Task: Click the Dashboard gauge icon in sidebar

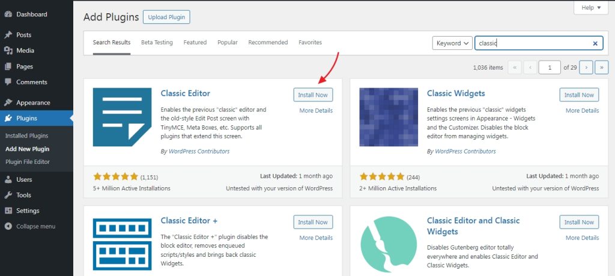Action: 8,14
